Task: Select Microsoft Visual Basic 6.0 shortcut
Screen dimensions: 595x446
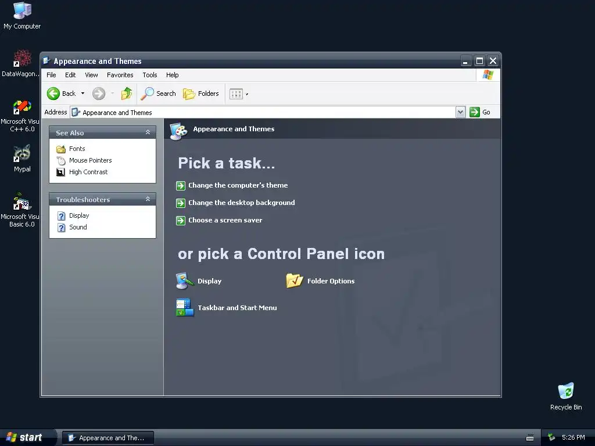Action: [x=20, y=211]
